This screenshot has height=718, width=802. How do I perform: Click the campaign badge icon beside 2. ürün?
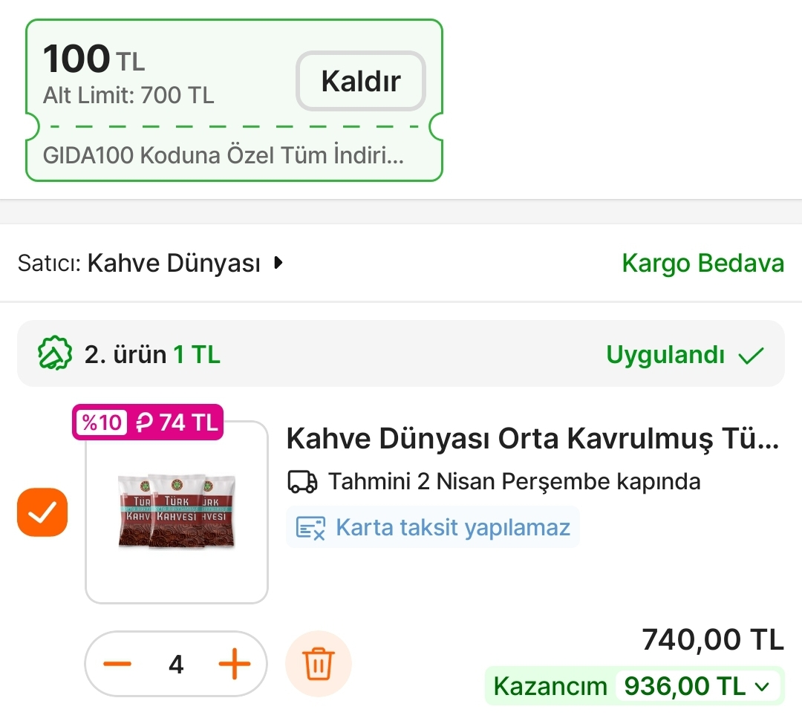[x=54, y=354]
